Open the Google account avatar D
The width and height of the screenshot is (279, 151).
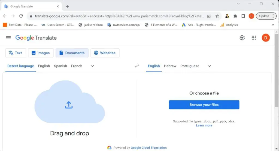[265, 38]
